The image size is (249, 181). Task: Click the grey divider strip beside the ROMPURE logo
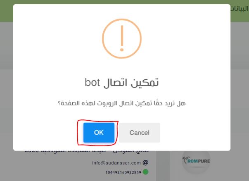tap(163, 166)
